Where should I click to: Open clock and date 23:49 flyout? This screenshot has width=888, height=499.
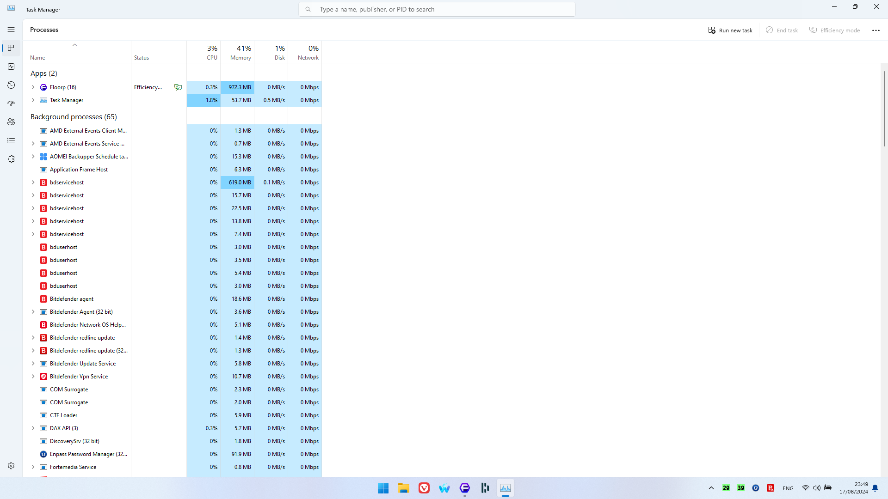(854, 488)
